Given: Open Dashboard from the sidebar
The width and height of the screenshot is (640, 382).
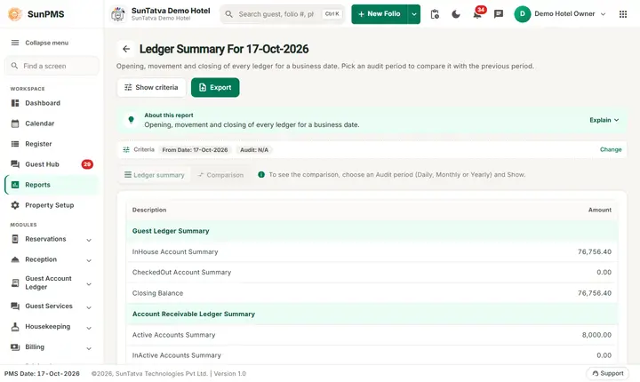Looking at the screenshot, I should 52,103.
